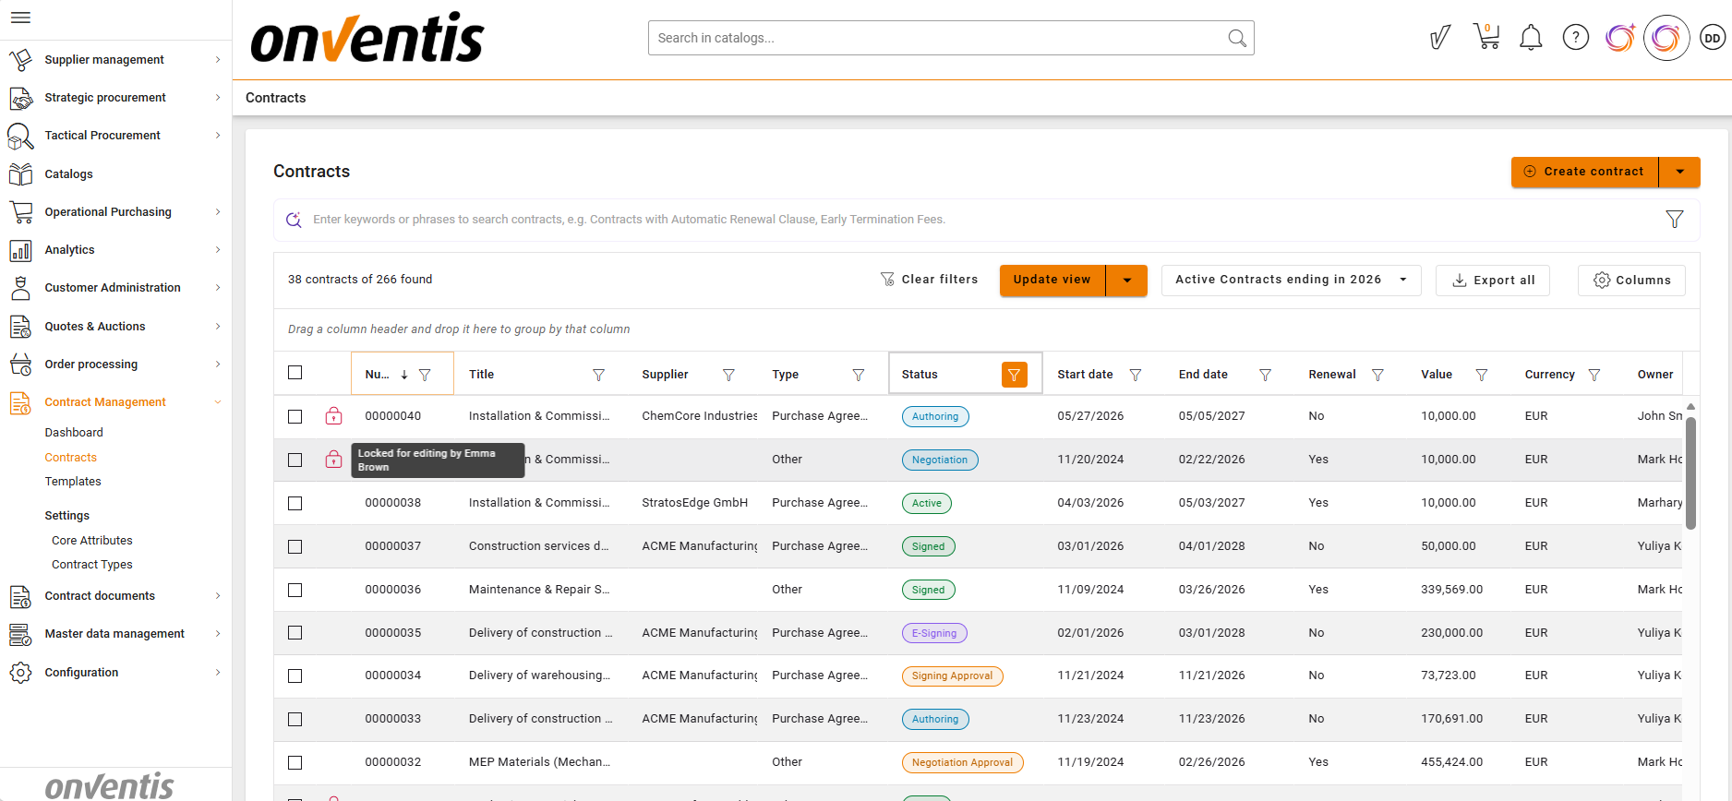Viewport: 1732px width, 801px height.
Task: Select checkbox for contract 00000034
Action: point(295,676)
